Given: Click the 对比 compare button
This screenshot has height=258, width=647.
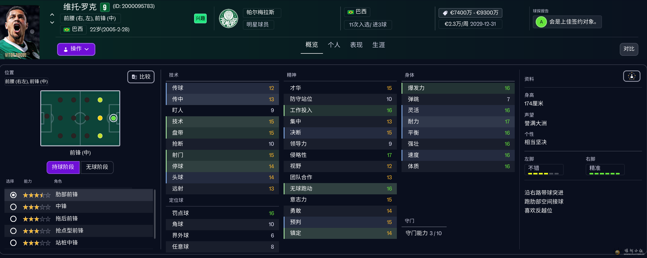Looking at the screenshot, I should [629, 49].
